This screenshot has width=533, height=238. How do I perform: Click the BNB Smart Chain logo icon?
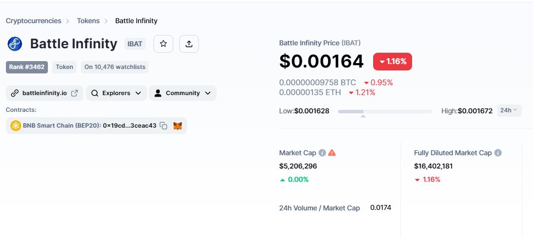(16, 126)
